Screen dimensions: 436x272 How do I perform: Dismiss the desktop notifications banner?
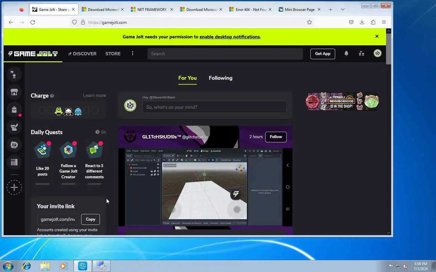pos(377,36)
